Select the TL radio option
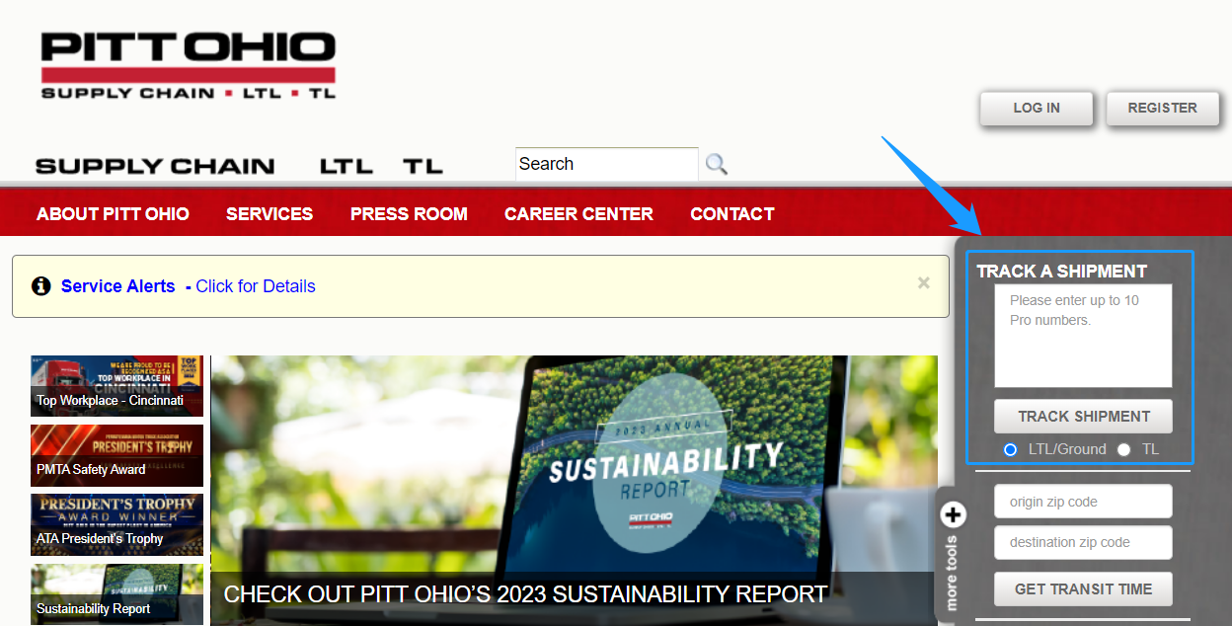The height and width of the screenshot is (626, 1232). 1123,449
